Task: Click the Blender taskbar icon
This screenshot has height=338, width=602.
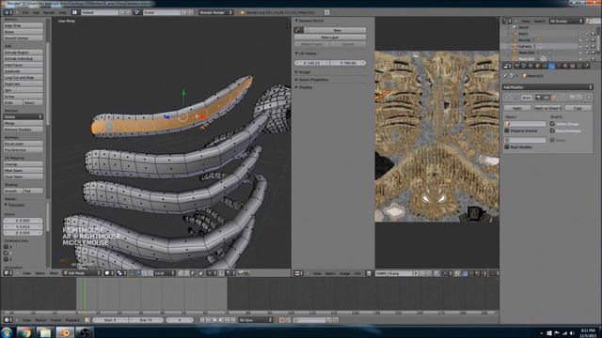Action: (x=65, y=332)
